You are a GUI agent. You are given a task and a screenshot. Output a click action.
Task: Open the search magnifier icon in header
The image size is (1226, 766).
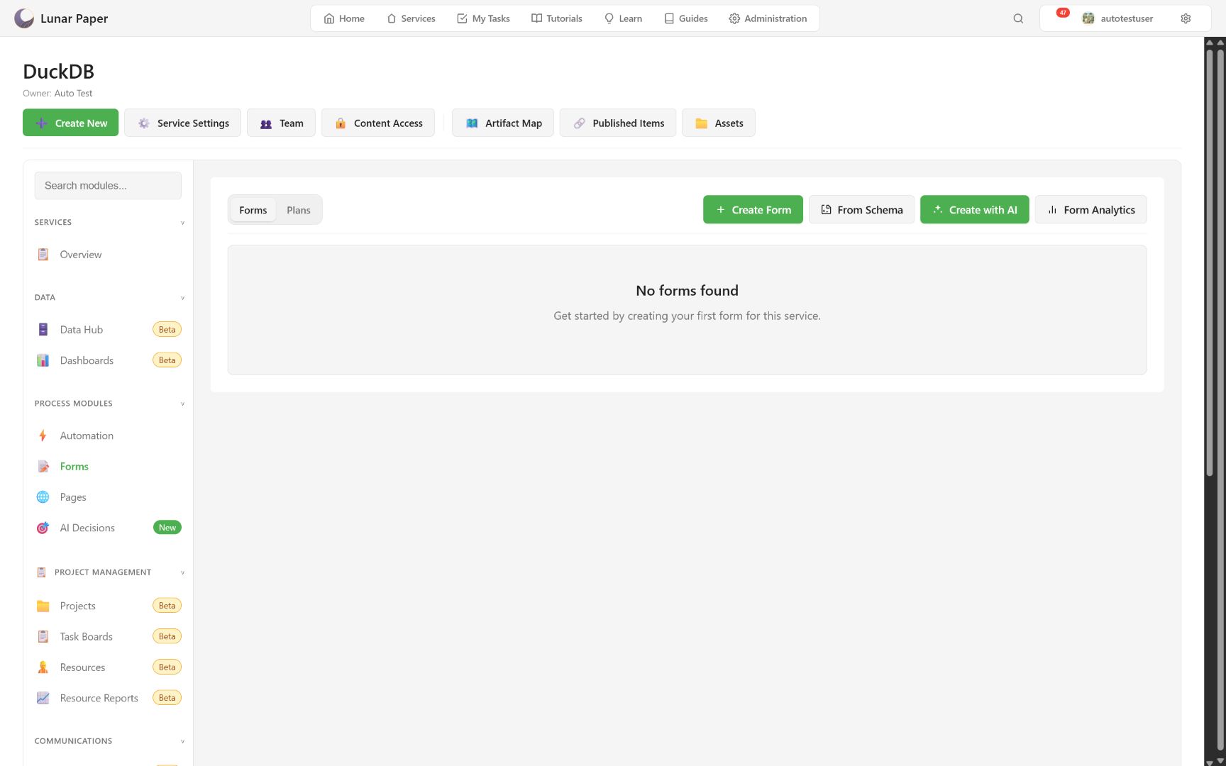coord(1018,18)
